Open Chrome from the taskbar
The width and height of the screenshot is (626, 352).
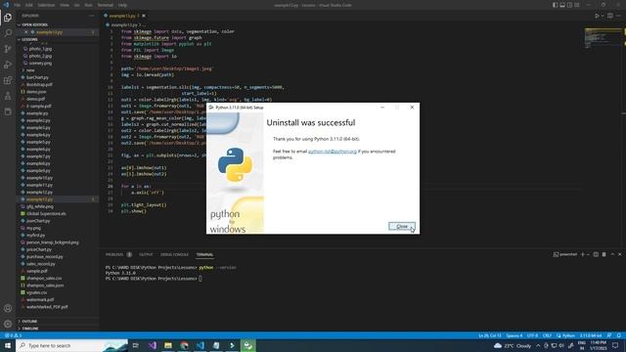(184, 345)
